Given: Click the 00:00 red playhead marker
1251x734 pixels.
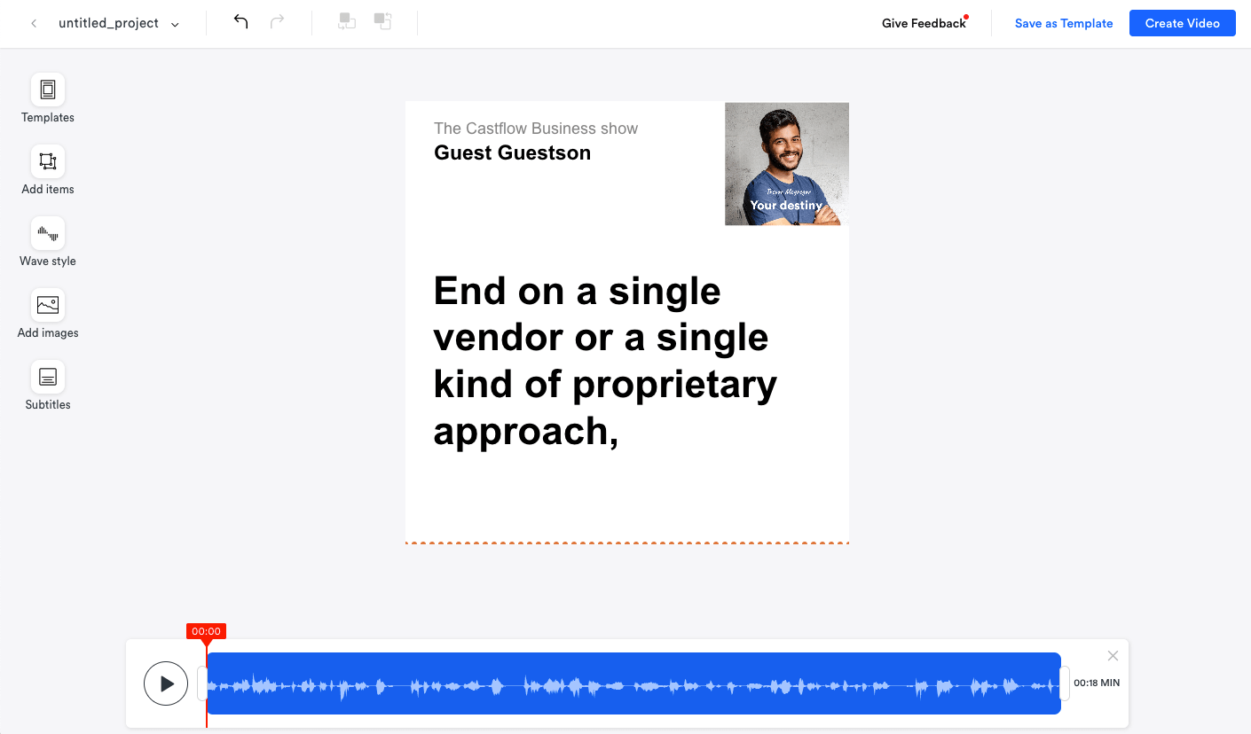Looking at the screenshot, I should point(206,631).
